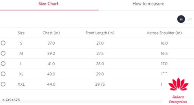194x105 pixels.
Task: Click the Sahara Enterprises lotus logo
Action: tap(178, 84)
